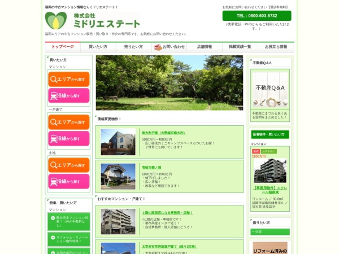This screenshot has width=339, height=254.
Task: Click the リフォーム済みの banner image
Action: click(x=270, y=248)
